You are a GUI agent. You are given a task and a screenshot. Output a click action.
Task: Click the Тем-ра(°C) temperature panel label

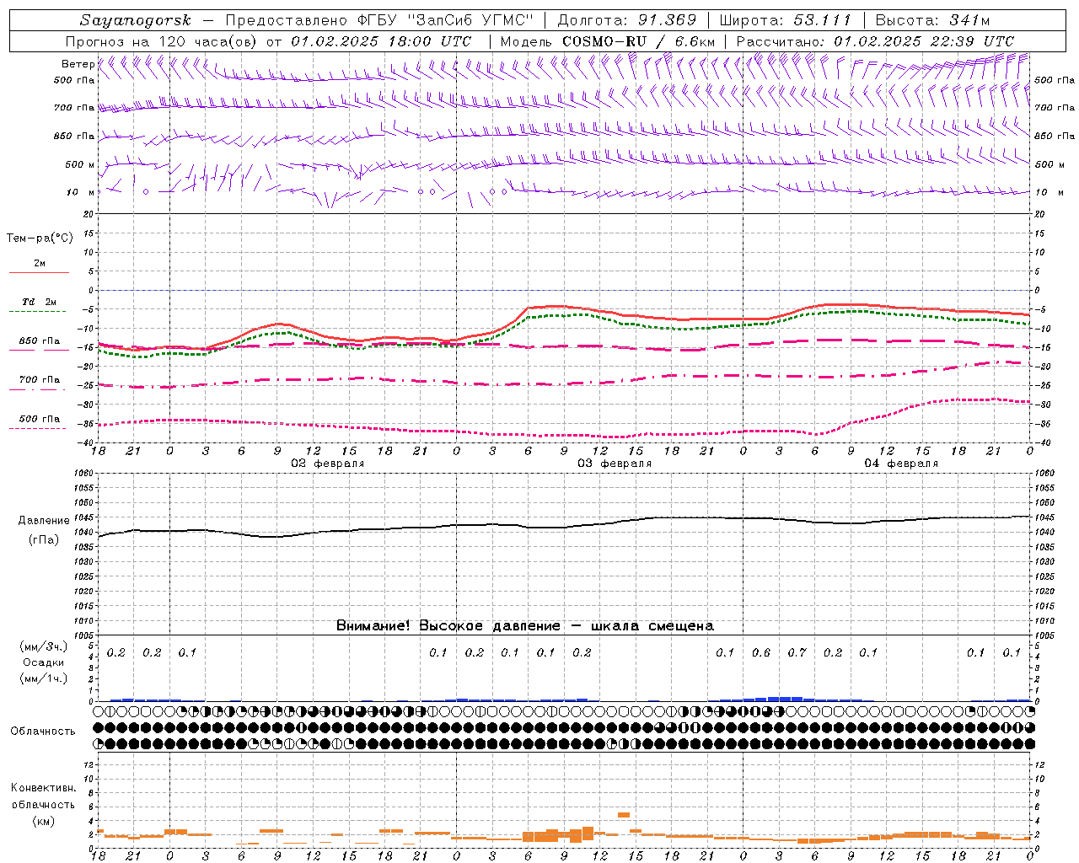[x=40, y=239]
